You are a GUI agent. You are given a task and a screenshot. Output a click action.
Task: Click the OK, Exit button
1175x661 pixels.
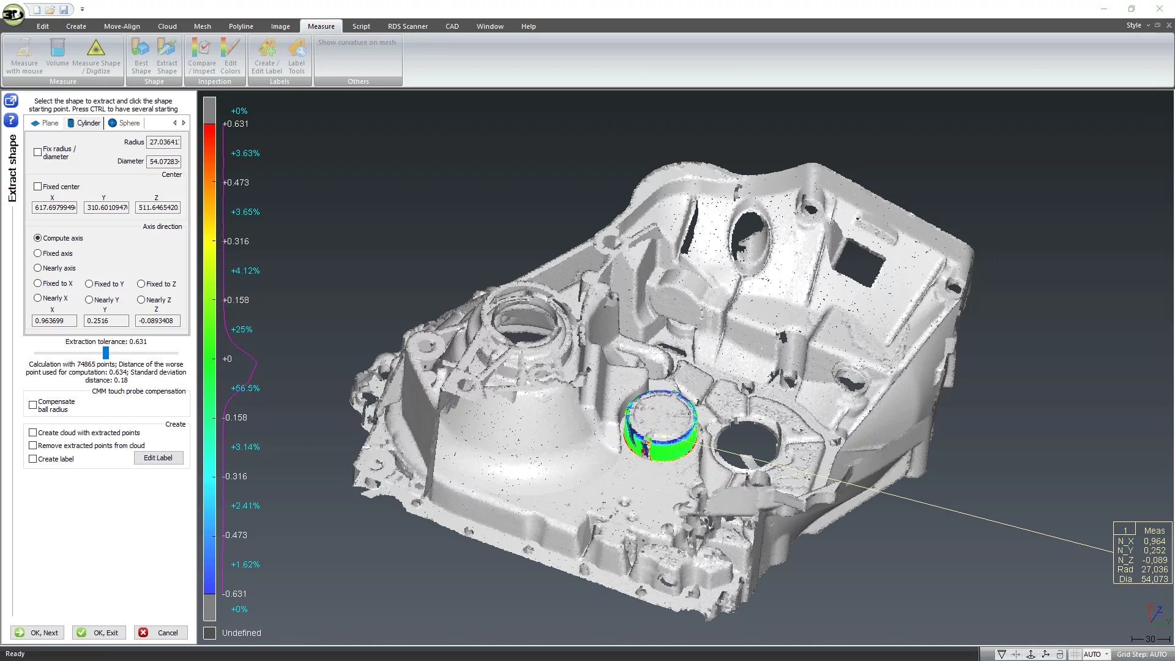[x=98, y=632]
